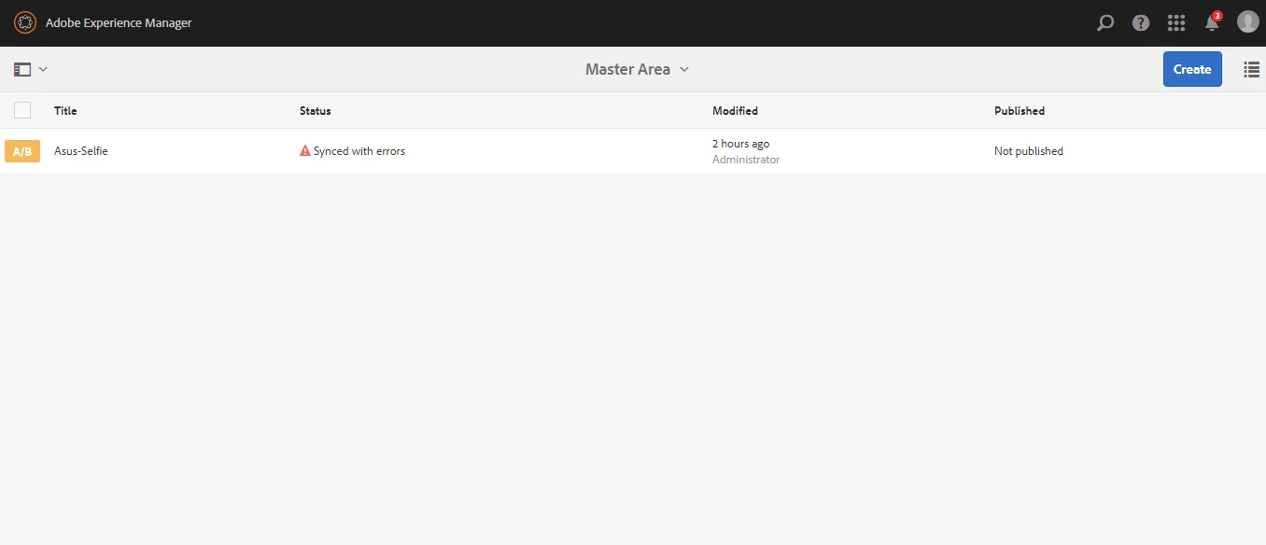Open the search magnifier icon
The height and width of the screenshot is (545, 1266).
pos(1104,22)
